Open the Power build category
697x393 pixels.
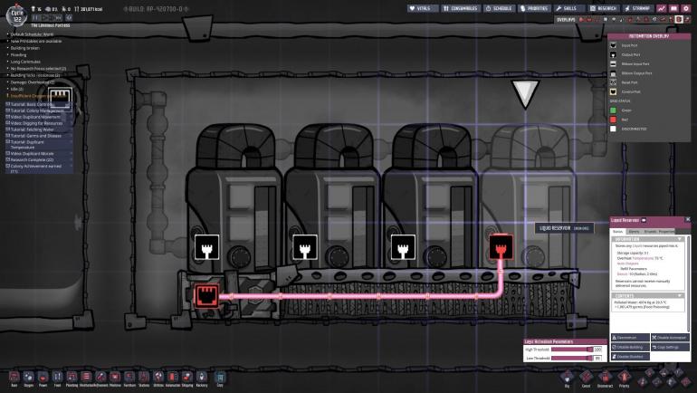tap(43, 378)
